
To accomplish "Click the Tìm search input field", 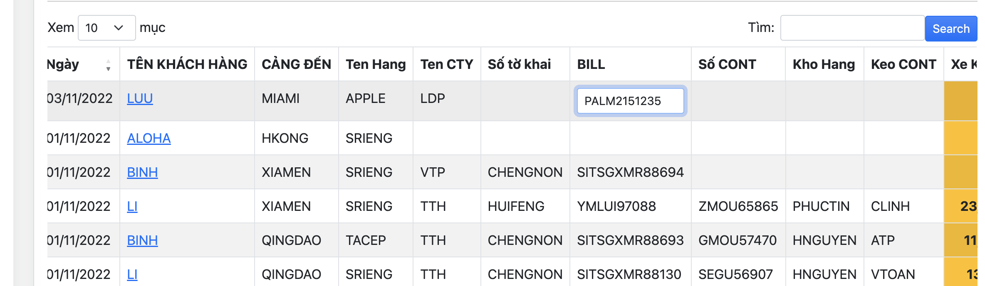I will tap(852, 28).
